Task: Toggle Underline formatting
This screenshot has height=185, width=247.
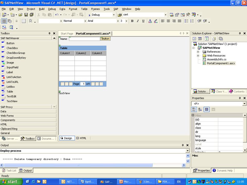Action: coord(143,21)
